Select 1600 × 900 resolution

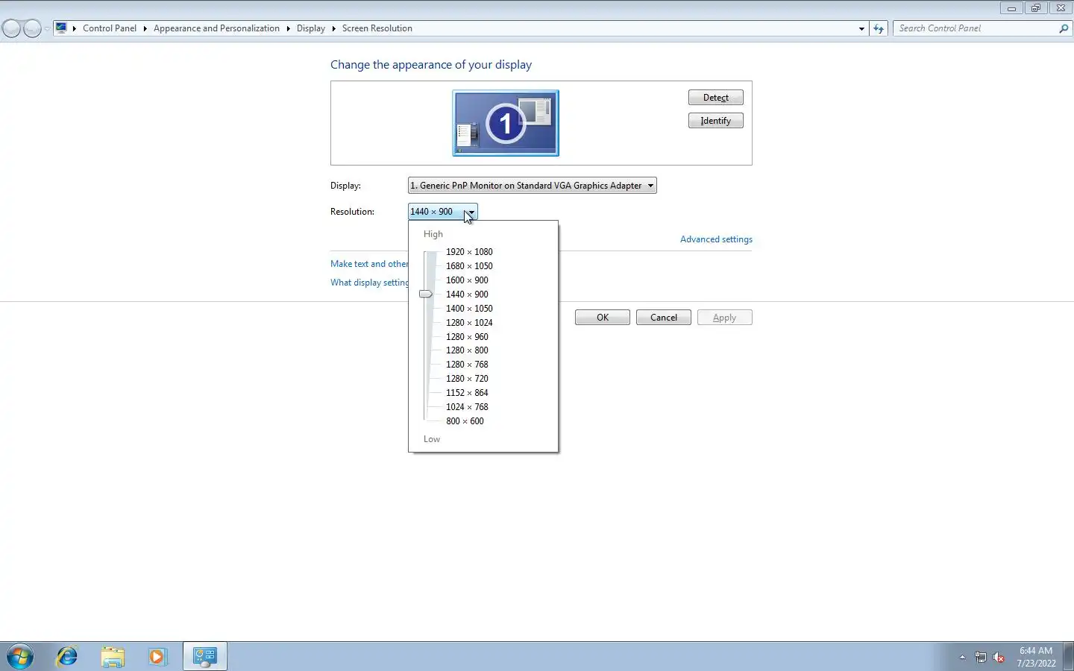[x=467, y=280]
